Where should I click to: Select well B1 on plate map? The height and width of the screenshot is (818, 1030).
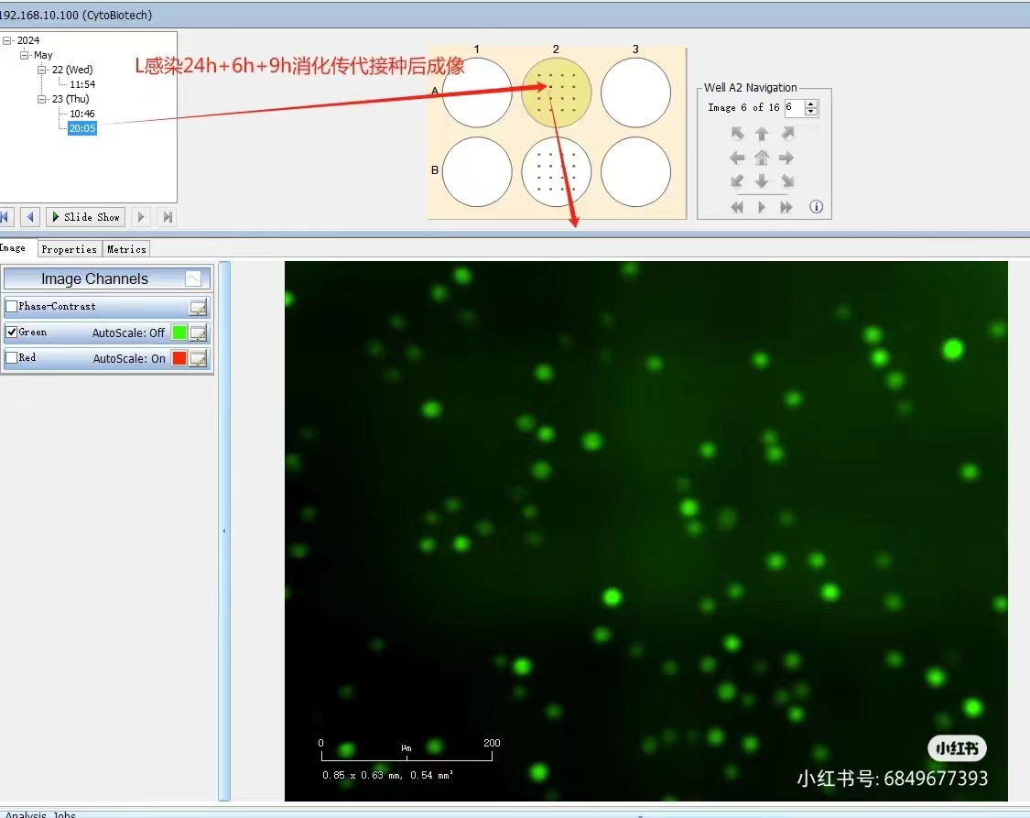(477, 171)
